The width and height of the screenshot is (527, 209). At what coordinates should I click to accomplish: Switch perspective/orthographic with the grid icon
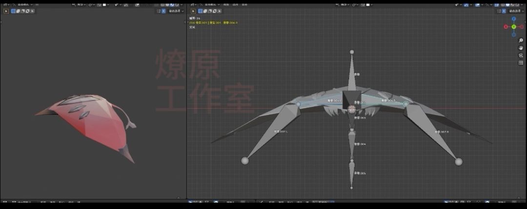click(521, 63)
